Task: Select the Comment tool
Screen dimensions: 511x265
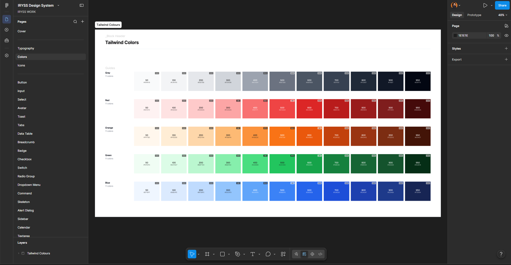Action: pos(268,254)
